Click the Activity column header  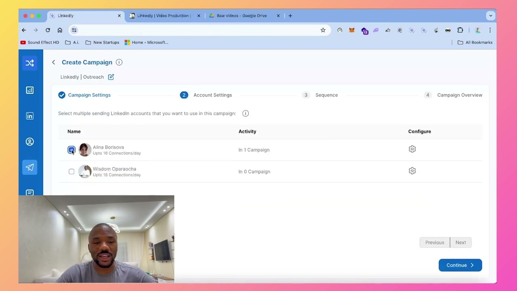pyautogui.click(x=247, y=131)
